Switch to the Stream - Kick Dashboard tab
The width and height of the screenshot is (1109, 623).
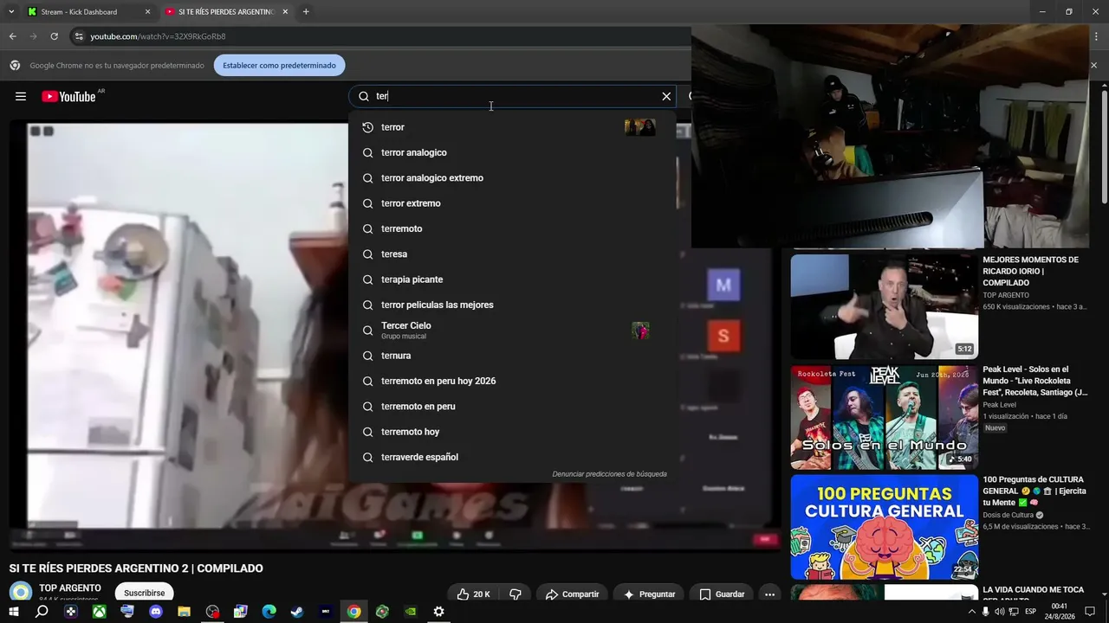pos(87,12)
